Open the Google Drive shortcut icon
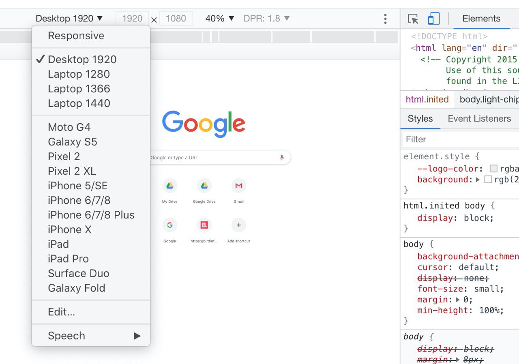519x364 pixels. (204, 186)
